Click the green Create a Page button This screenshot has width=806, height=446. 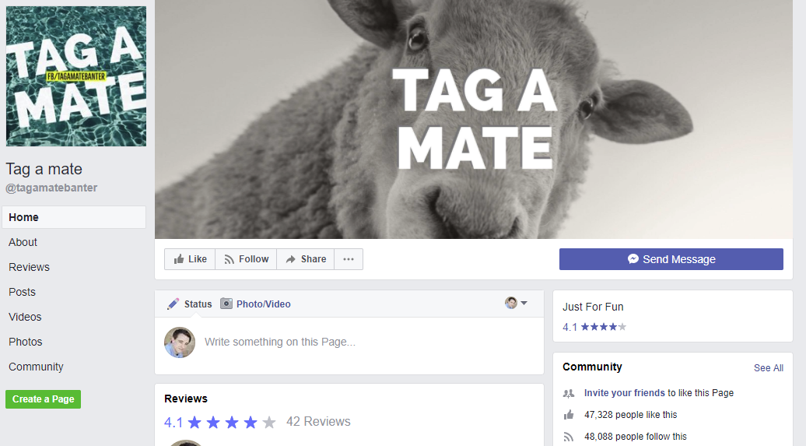(x=43, y=399)
